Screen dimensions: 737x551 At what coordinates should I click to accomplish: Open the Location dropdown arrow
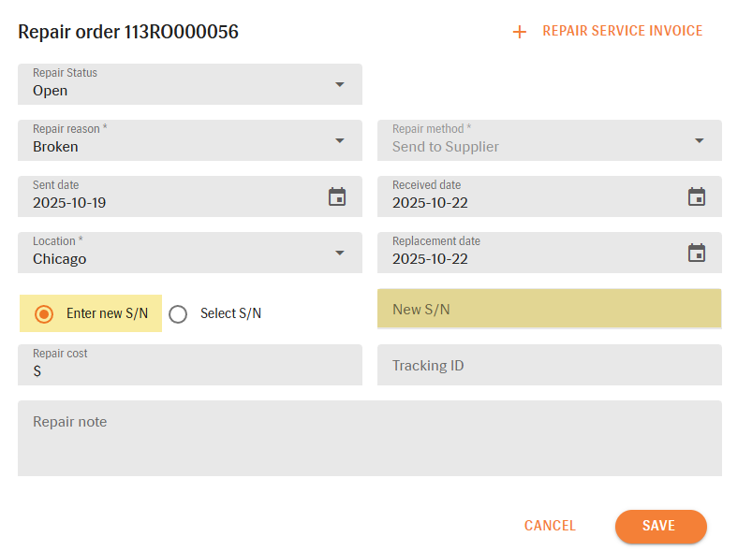[x=339, y=254]
